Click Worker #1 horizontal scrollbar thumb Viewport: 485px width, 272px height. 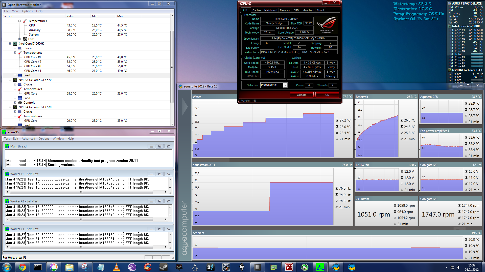coord(81,192)
